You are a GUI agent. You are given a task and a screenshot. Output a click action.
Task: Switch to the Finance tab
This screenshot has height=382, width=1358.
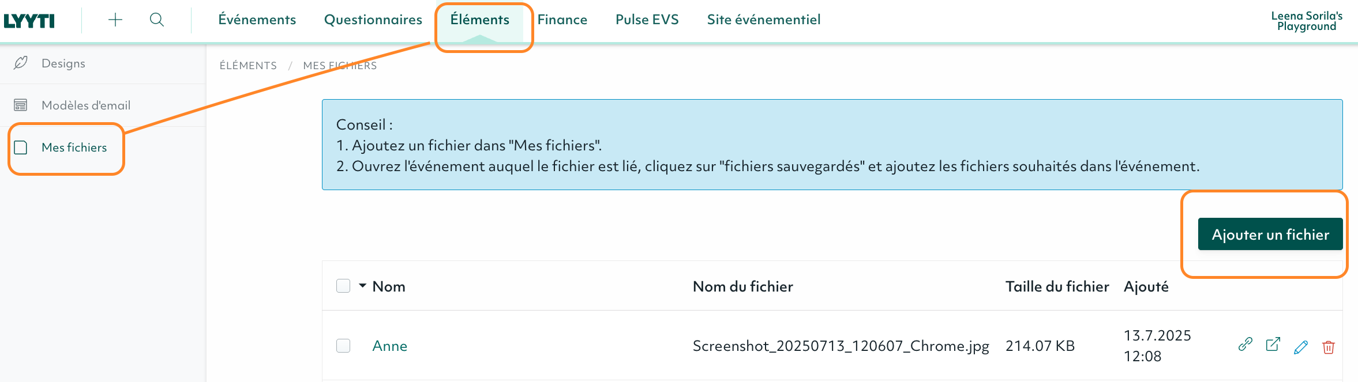[x=562, y=19]
